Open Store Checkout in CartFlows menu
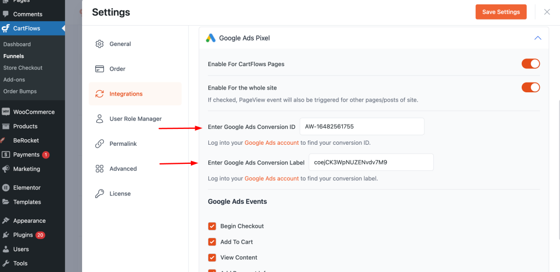The image size is (560, 272). point(23,68)
